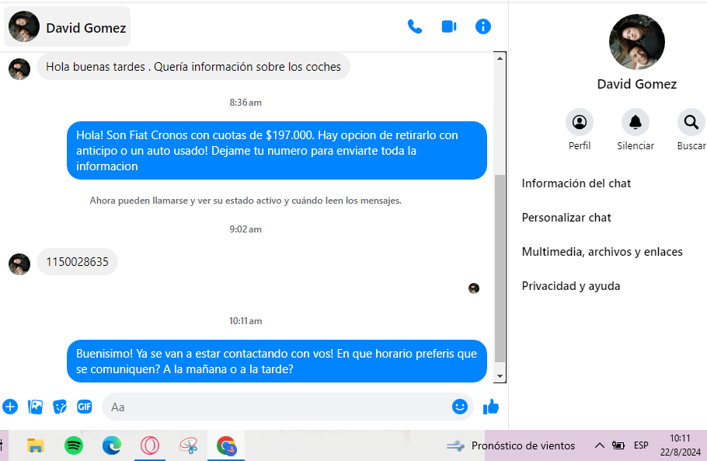Expand Información del chat section
Screen dimensions: 707x461
tap(576, 183)
